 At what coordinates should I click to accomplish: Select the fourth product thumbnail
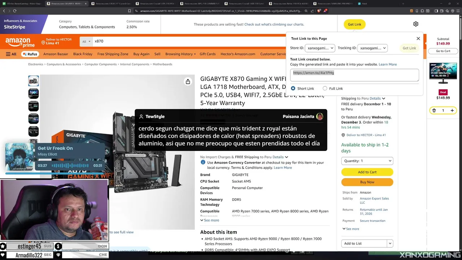33,119
